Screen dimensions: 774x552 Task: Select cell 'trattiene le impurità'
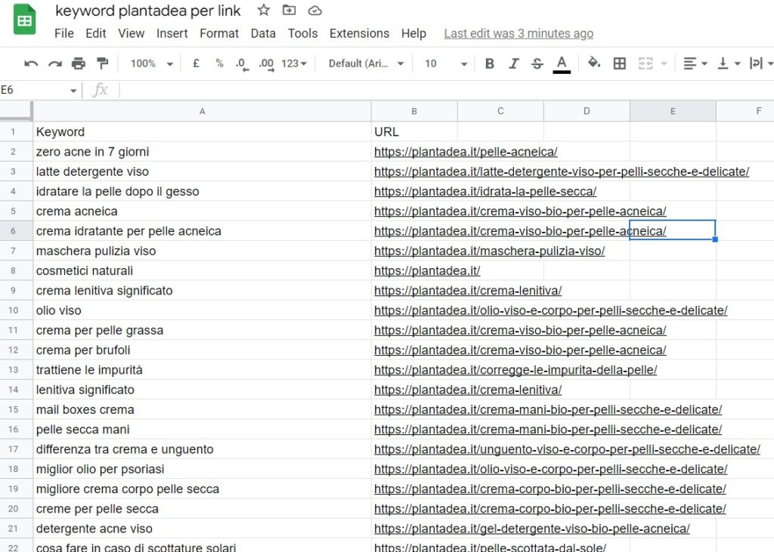(x=202, y=370)
